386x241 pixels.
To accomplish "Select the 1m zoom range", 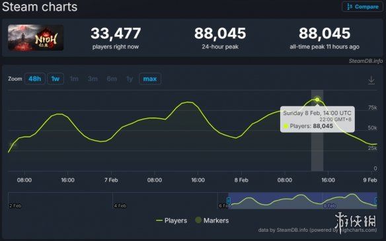I will [74, 79].
